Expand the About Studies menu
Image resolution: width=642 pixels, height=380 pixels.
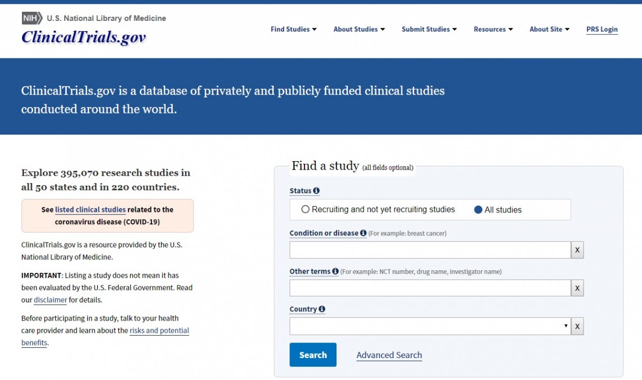click(359, 29)
